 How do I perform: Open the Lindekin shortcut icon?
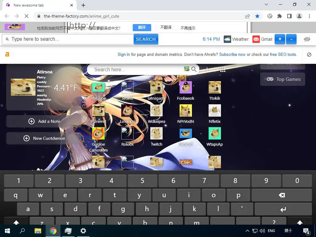(x=127, y=110)
